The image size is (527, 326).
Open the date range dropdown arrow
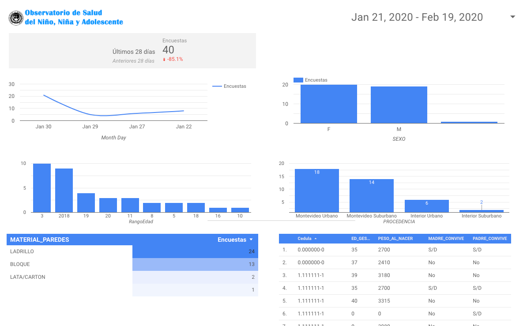point(512,17)
